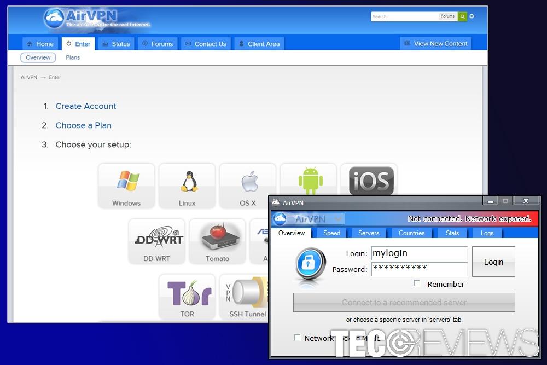Click the 'Not connected. Network exposed.' status text
The image size is (547, 365).
coord(469,219)
